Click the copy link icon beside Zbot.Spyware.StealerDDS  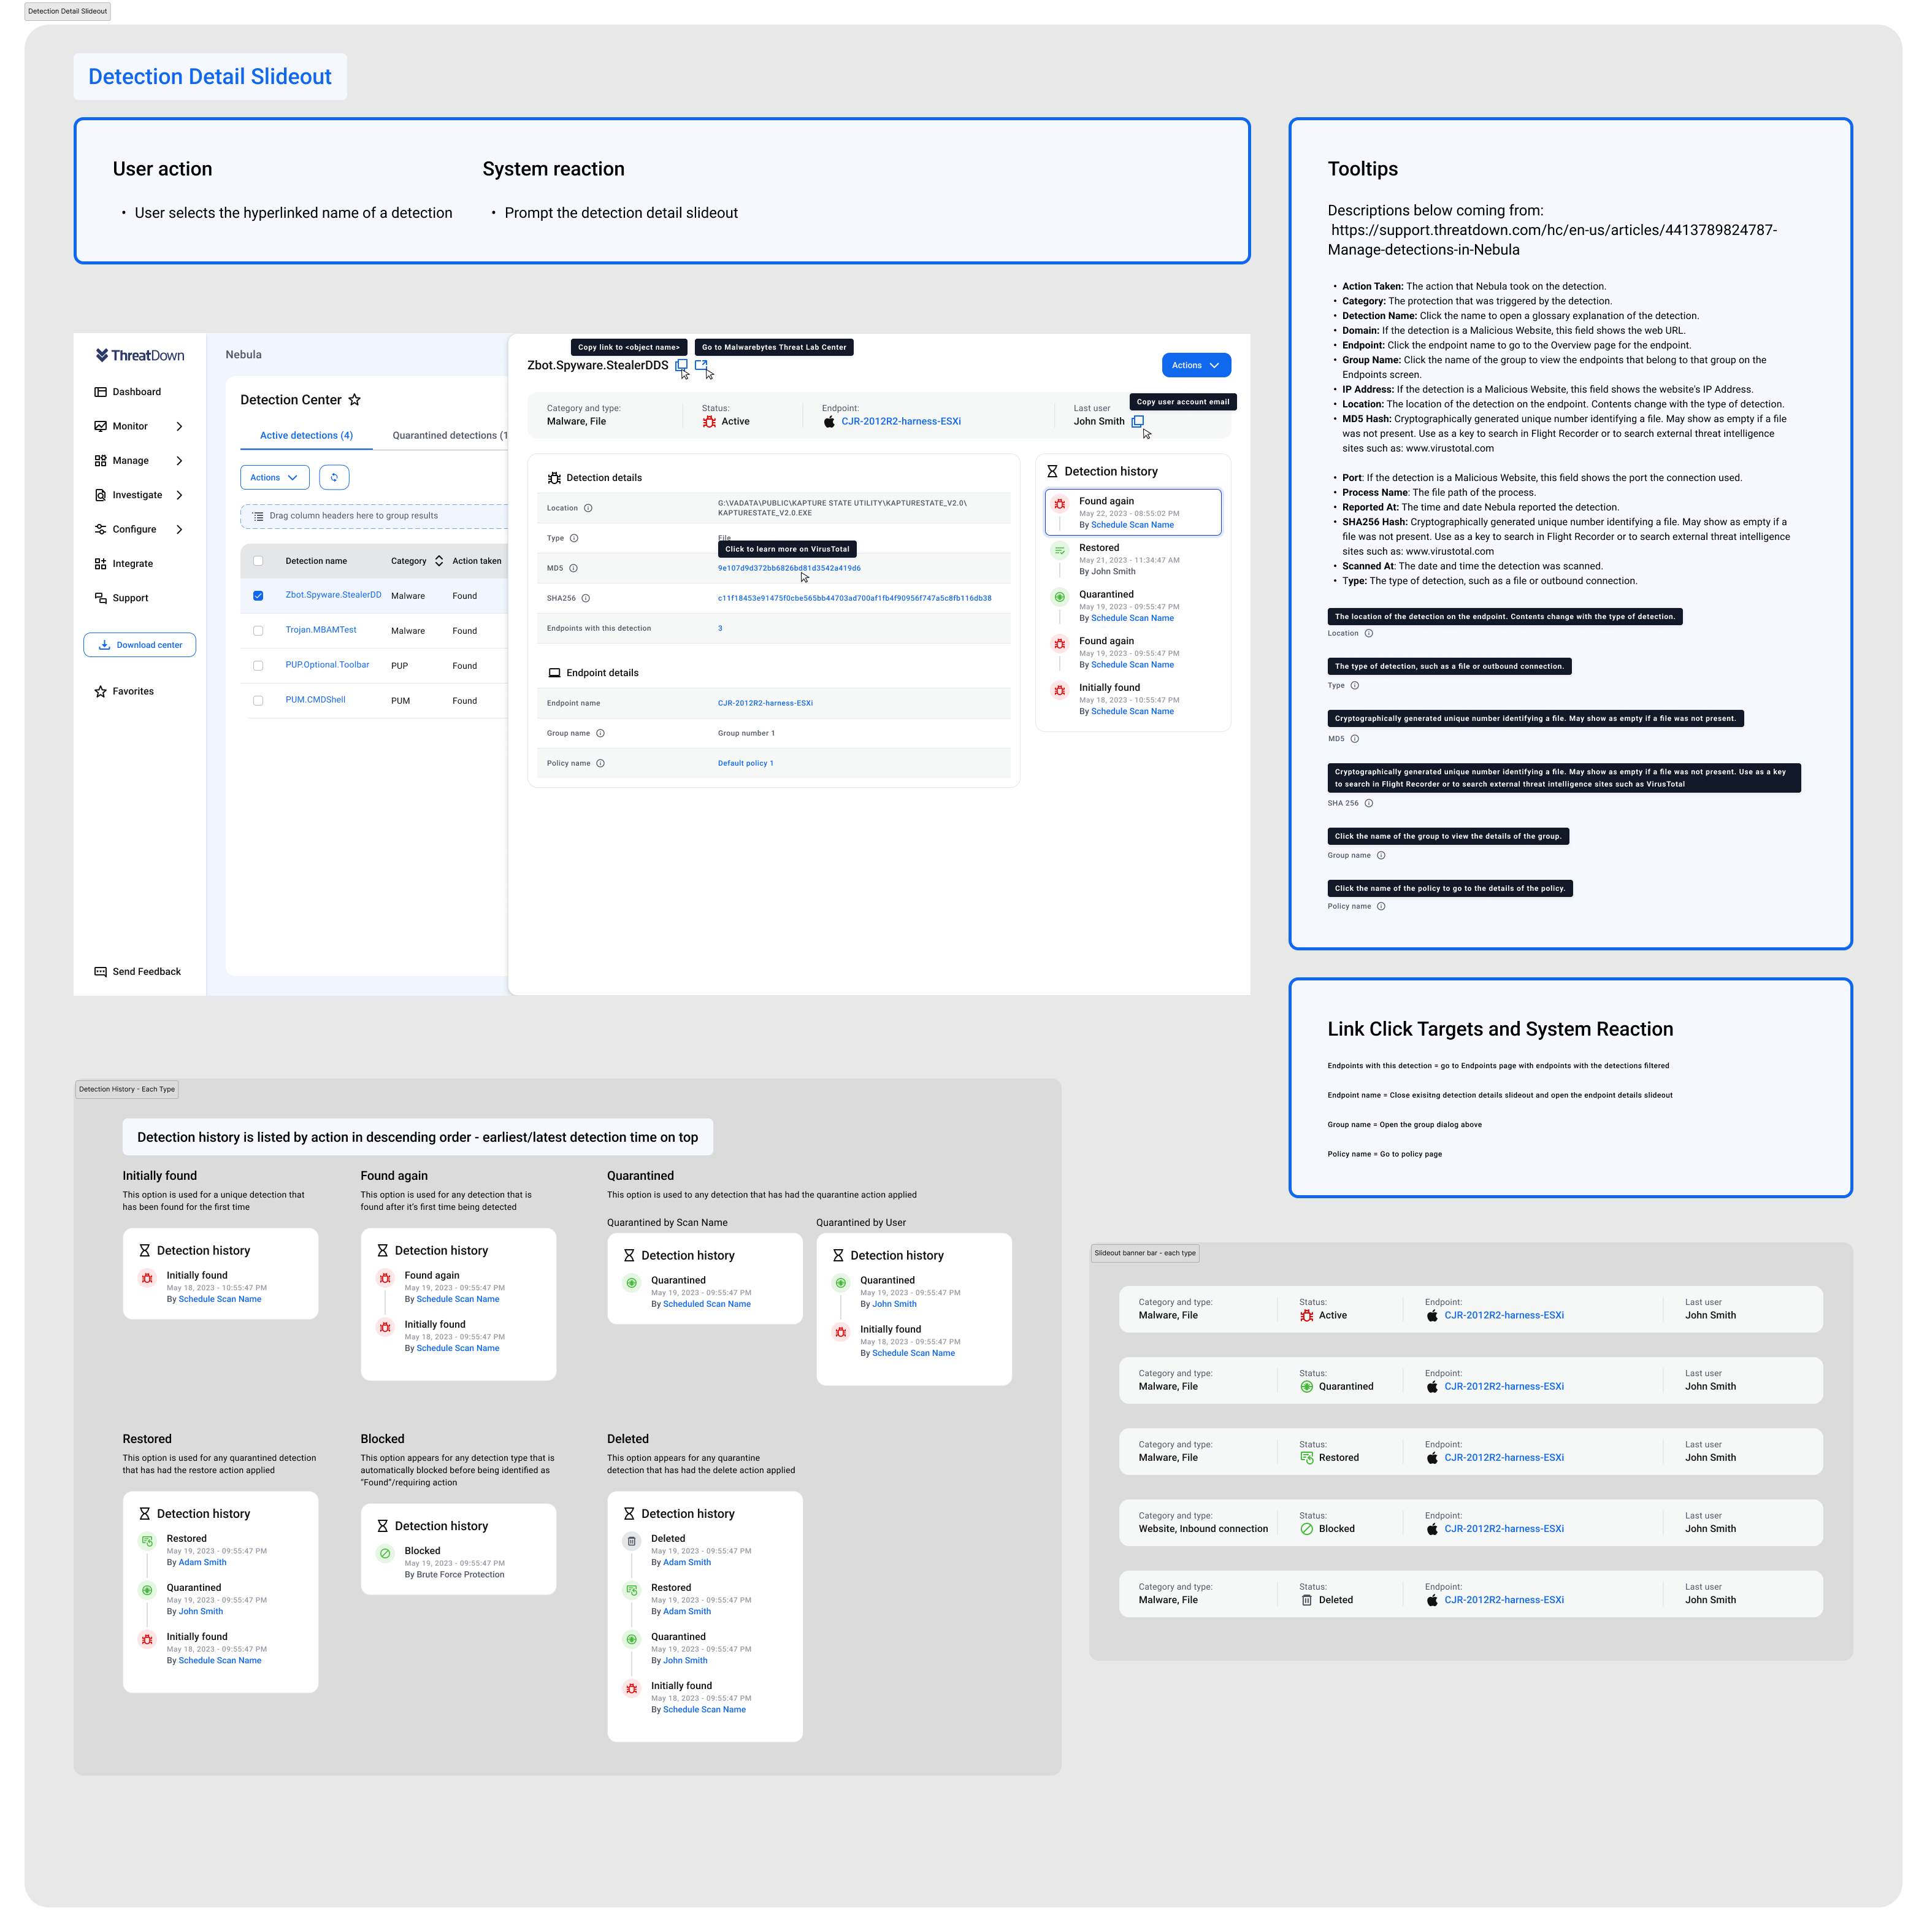click(680, 365)
